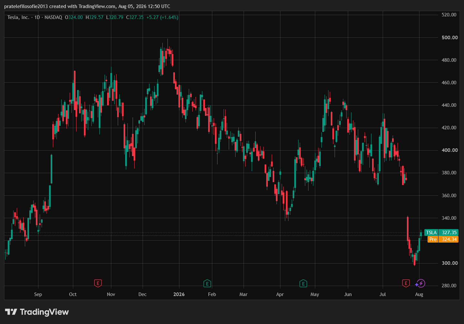Viewport: 464px width, 324px height.
Task: Click the 460.00 price axis label
Action: (449, 82)
